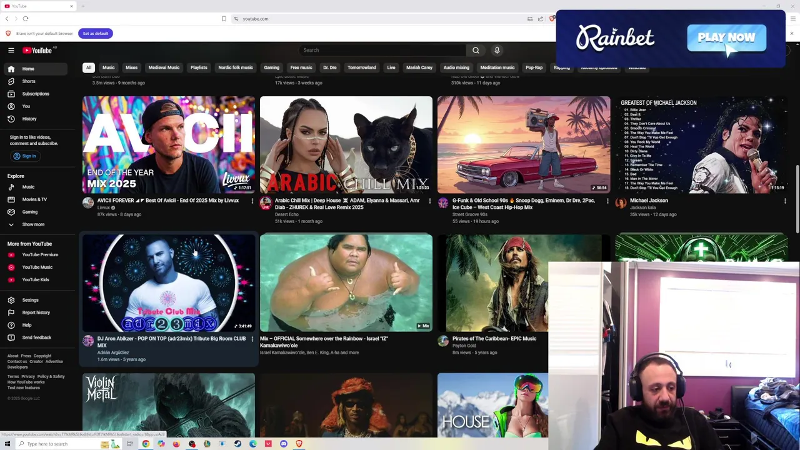
Task: Open Windows Start menu
Action: click(7, 444)
